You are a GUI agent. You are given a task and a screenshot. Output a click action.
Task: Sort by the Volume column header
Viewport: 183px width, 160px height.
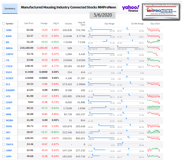click(x=68, y=23)
